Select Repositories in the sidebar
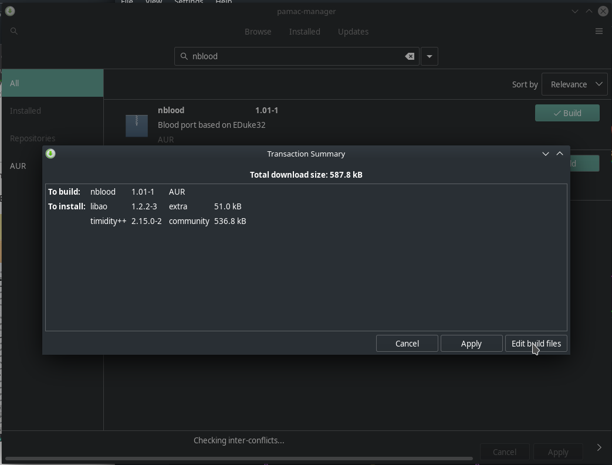This screenshot has height=465, width=612. [53, 138]
